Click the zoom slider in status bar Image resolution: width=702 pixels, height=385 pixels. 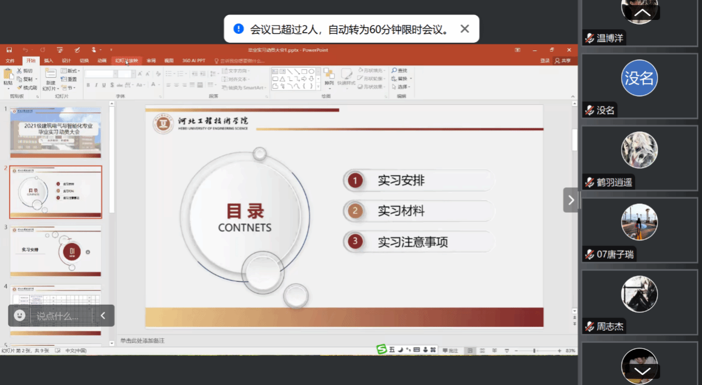(x=534, y=351)
